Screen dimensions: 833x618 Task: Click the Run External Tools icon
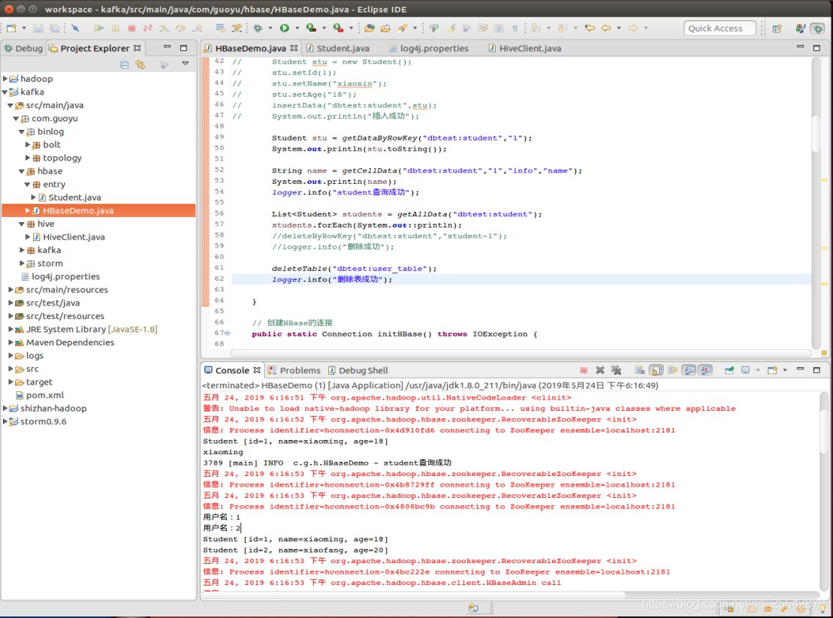[338, 28]
